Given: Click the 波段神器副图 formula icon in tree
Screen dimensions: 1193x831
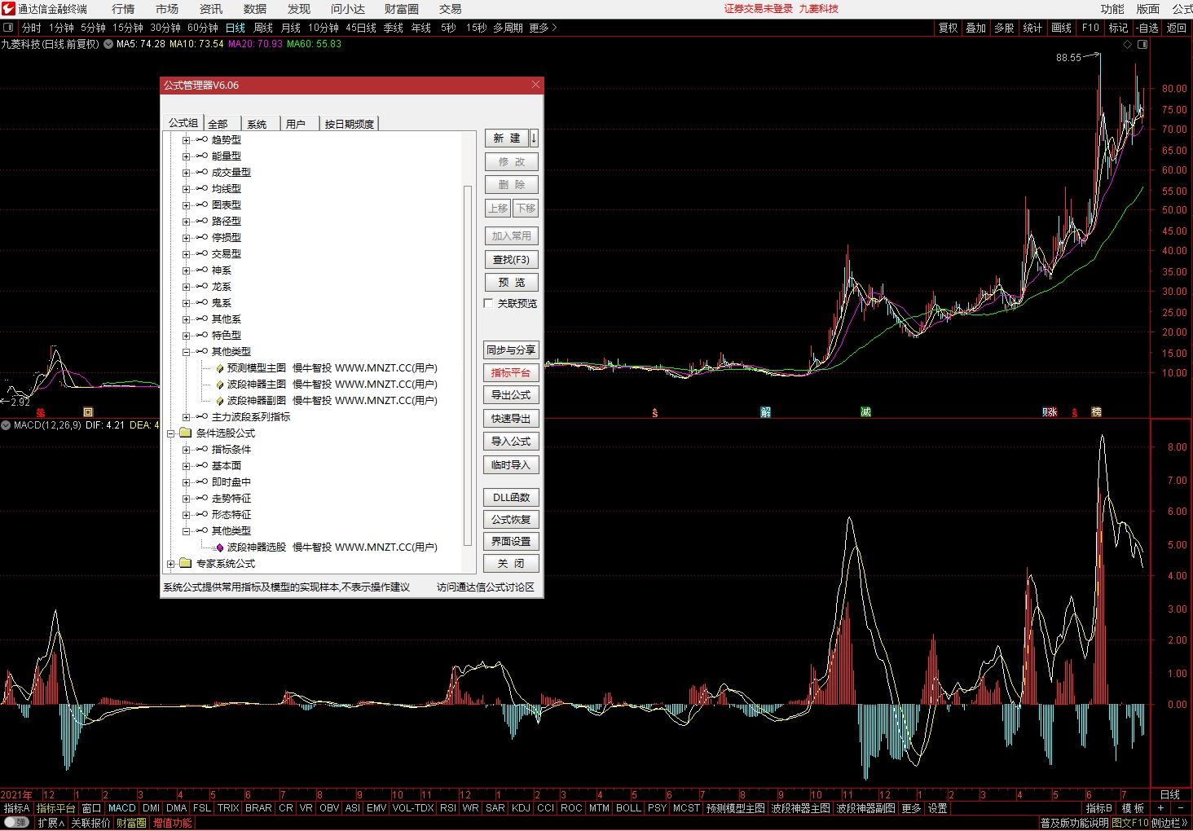Looking at the screenshot, I should 220,401.
